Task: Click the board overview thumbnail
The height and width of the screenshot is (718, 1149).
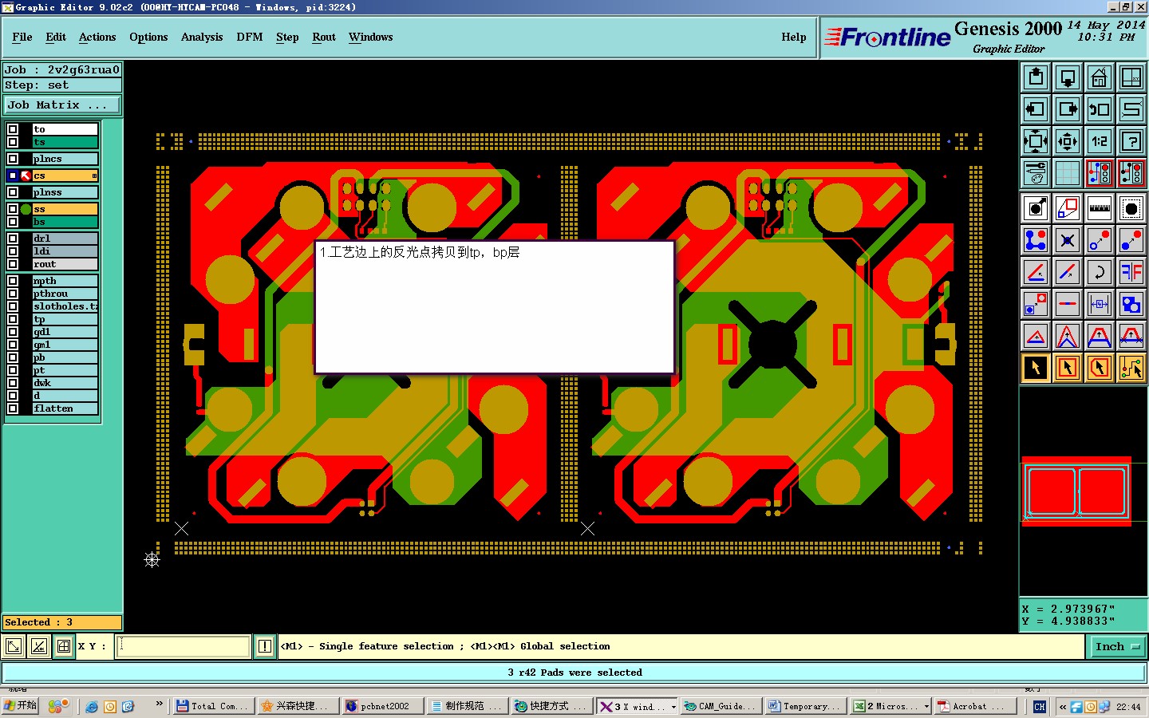Action: 1076,491
